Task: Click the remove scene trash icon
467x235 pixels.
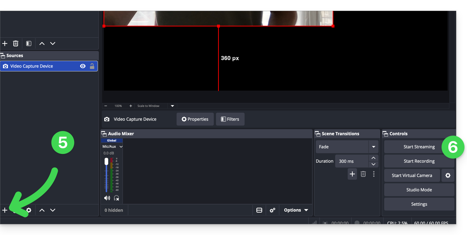Action: click(x=16, y=43)
